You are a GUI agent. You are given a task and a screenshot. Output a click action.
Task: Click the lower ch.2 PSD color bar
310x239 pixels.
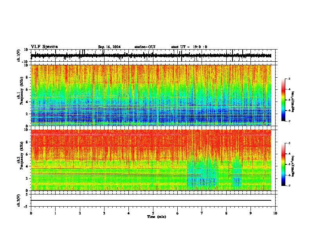[283, 164]
